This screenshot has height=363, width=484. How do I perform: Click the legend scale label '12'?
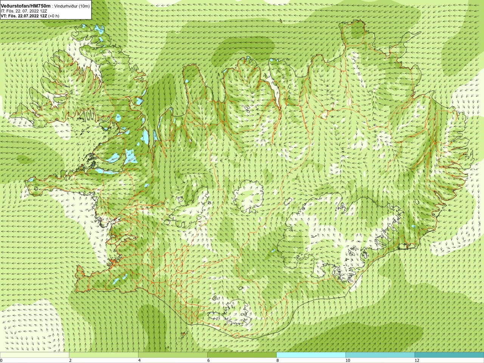point(417,360)
